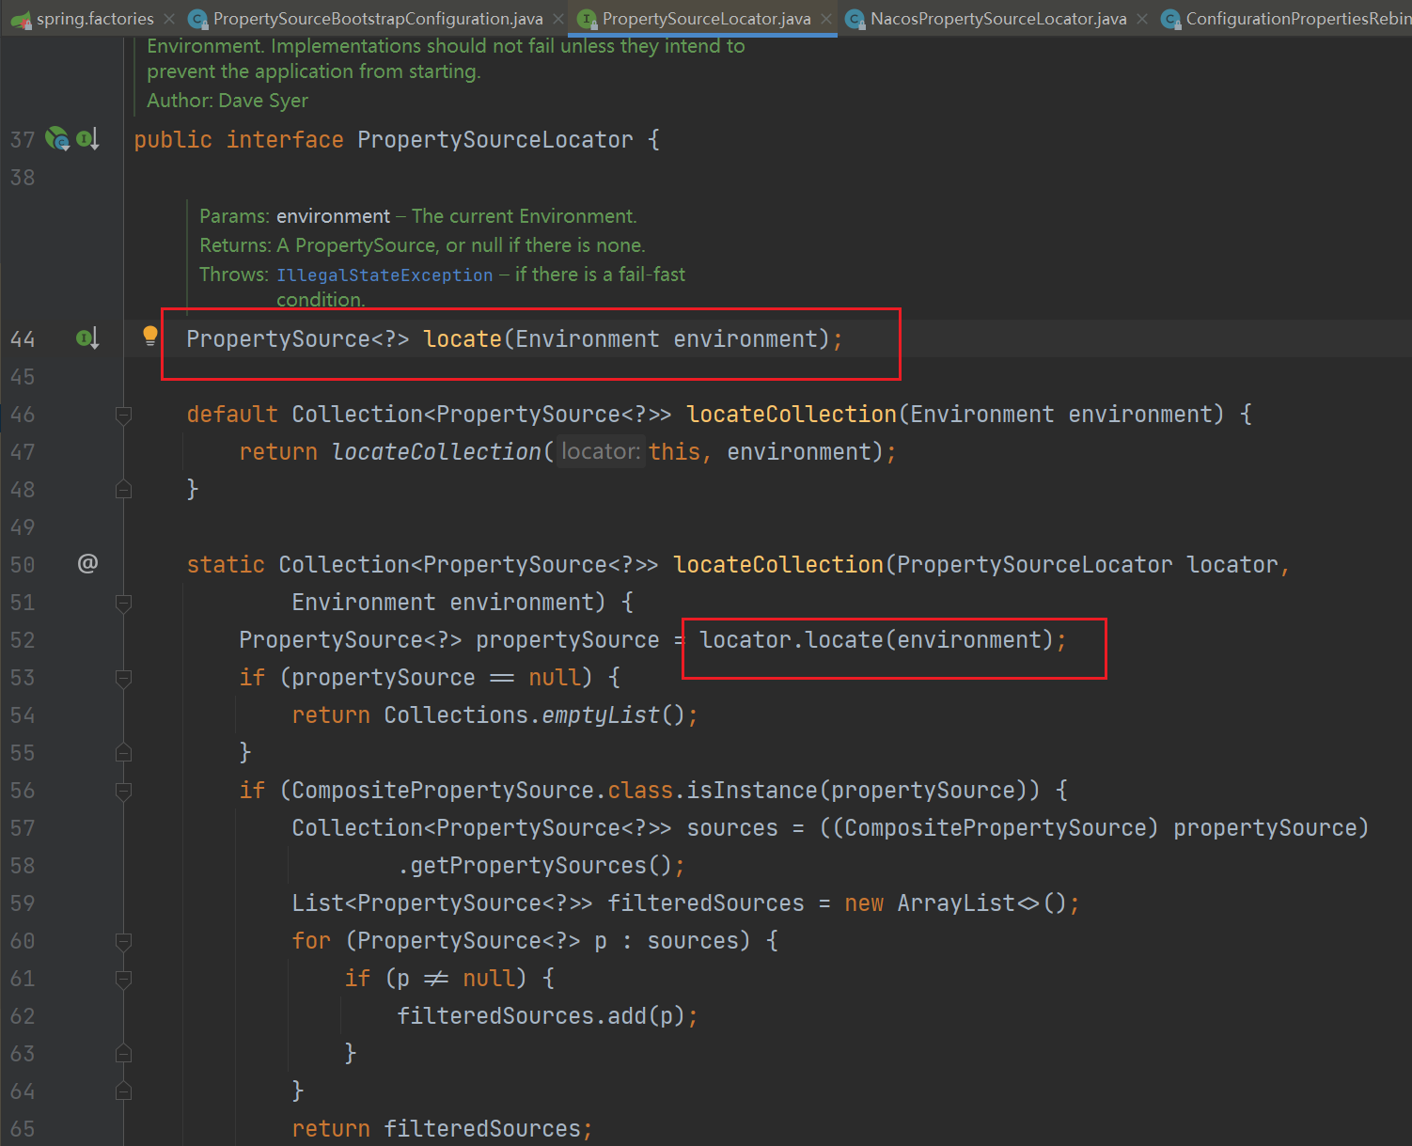Click the locate method name on line 44

(x=463, y=339)
